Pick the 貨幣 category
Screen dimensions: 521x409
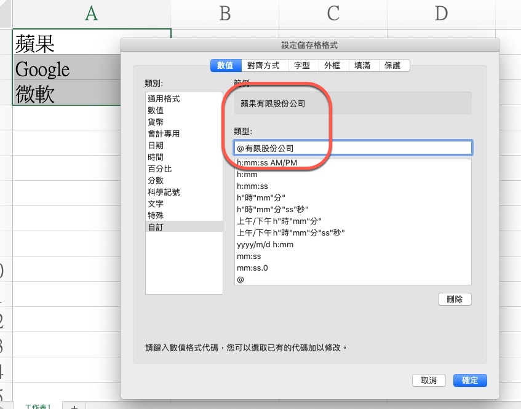coord(184,122)
